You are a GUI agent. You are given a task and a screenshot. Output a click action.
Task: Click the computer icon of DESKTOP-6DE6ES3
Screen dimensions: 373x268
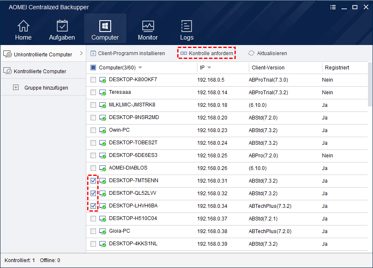point(103,156)
